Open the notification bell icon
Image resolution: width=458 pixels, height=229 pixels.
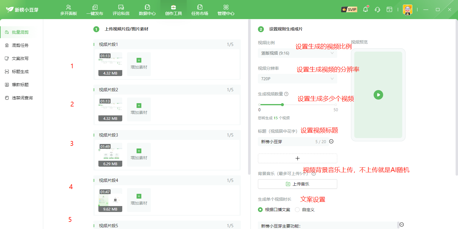[x=365, y=10]
